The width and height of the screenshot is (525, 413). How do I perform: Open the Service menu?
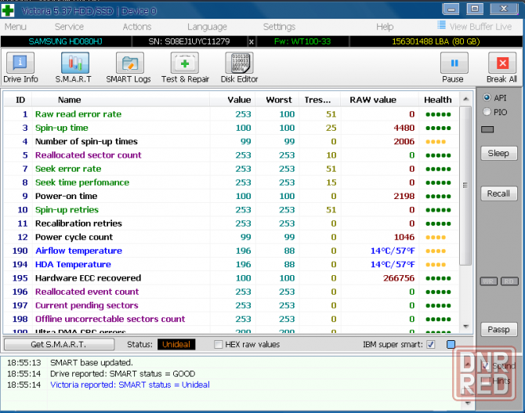pyautogui.click(x=69, y=27)
